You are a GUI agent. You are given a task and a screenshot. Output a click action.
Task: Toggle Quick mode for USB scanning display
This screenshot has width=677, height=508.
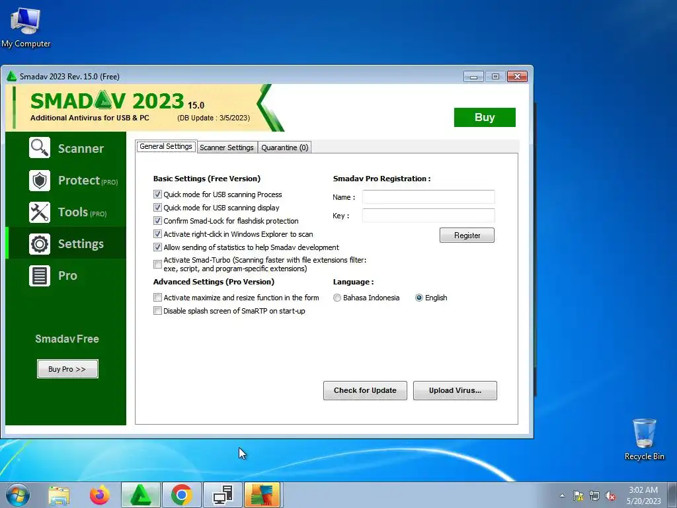click(157, 208)
